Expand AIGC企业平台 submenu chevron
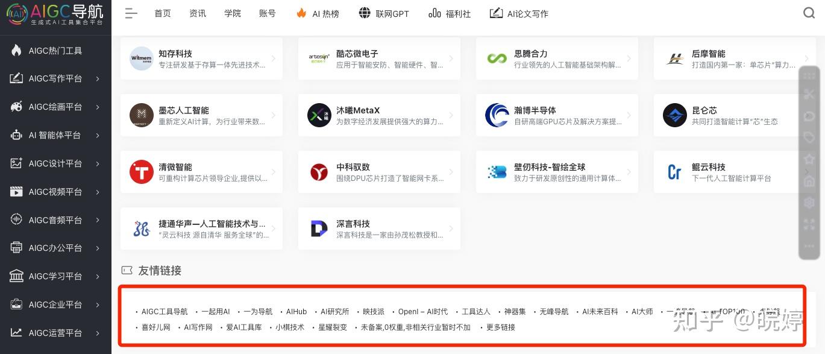The image size is (825, 354). (98, 305)
